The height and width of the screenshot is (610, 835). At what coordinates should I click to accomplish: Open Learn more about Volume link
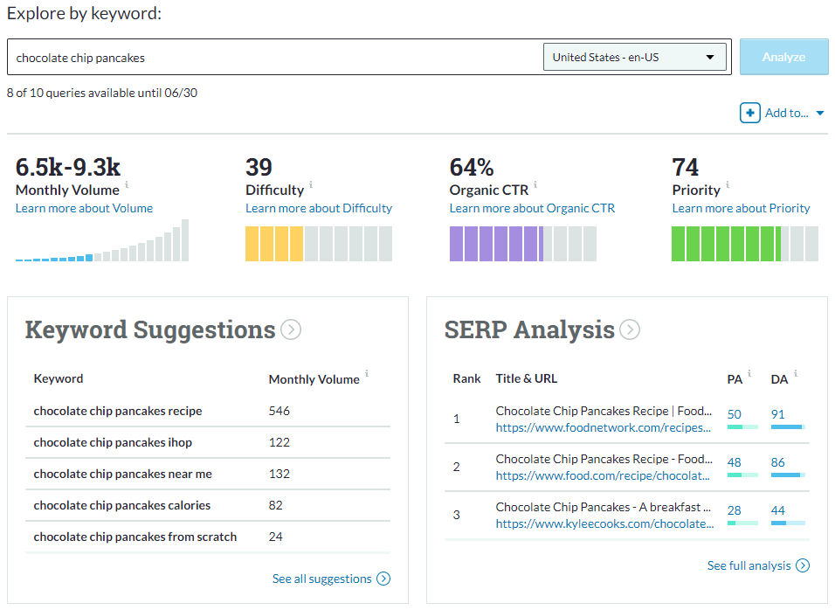[x=84, y=208]
